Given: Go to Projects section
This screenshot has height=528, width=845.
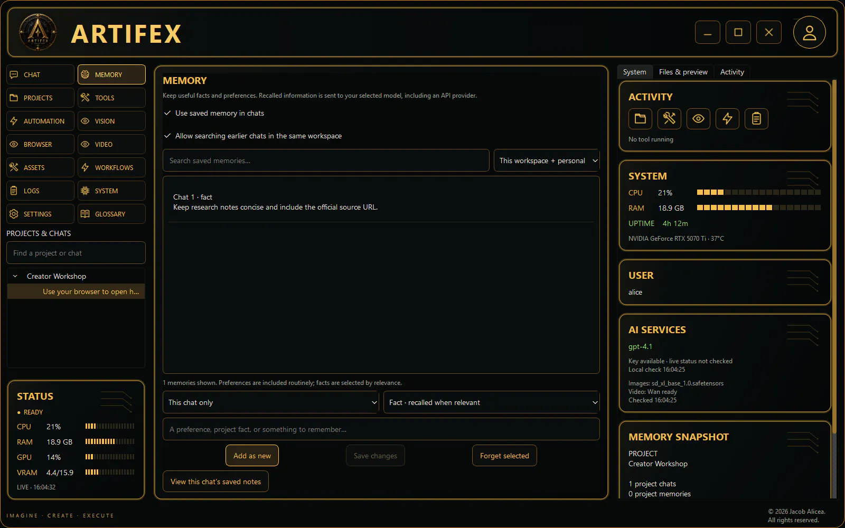Looking at the screenshot, I should click(40, 98).
